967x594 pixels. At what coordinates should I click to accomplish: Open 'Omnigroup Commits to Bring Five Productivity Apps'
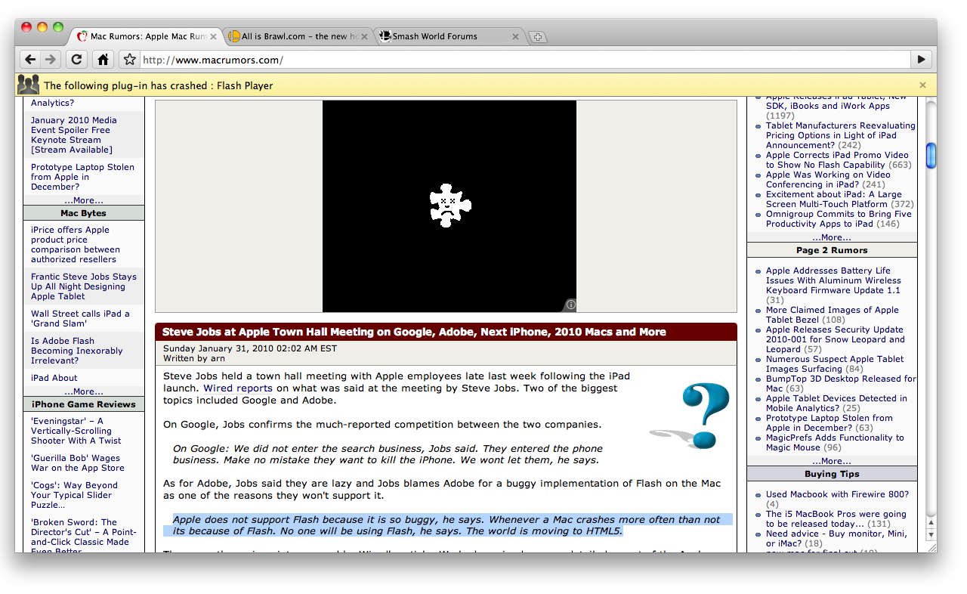tap(839, 218)
